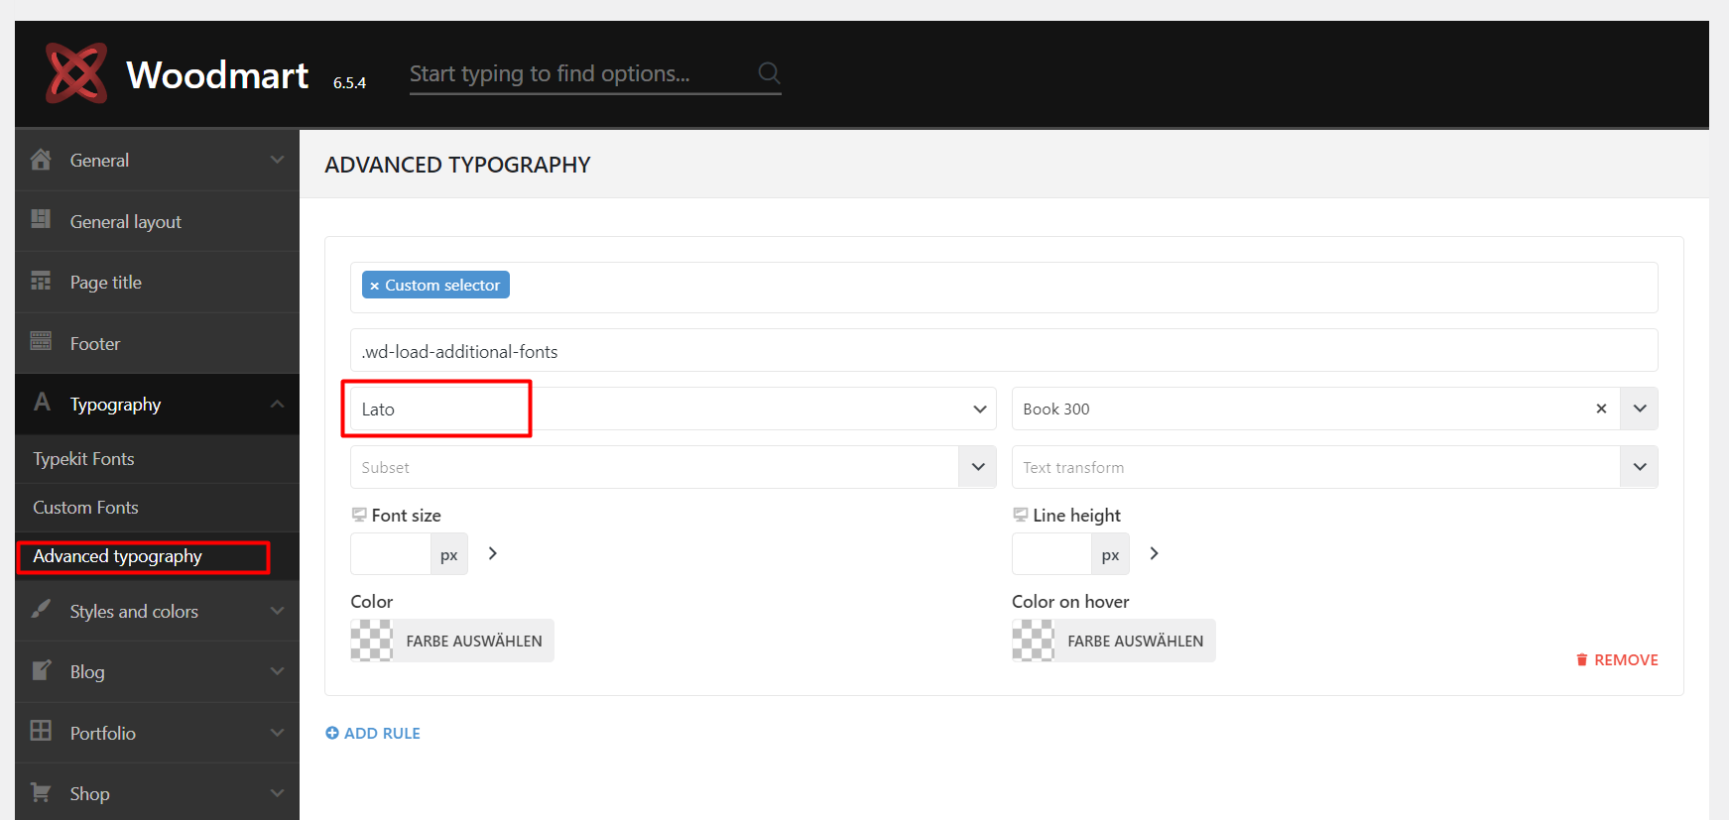Expand Line height responsive arrow
The height and width of the screenshot is (820, 1729).
pyautogui.click(x=1154, y=553)
